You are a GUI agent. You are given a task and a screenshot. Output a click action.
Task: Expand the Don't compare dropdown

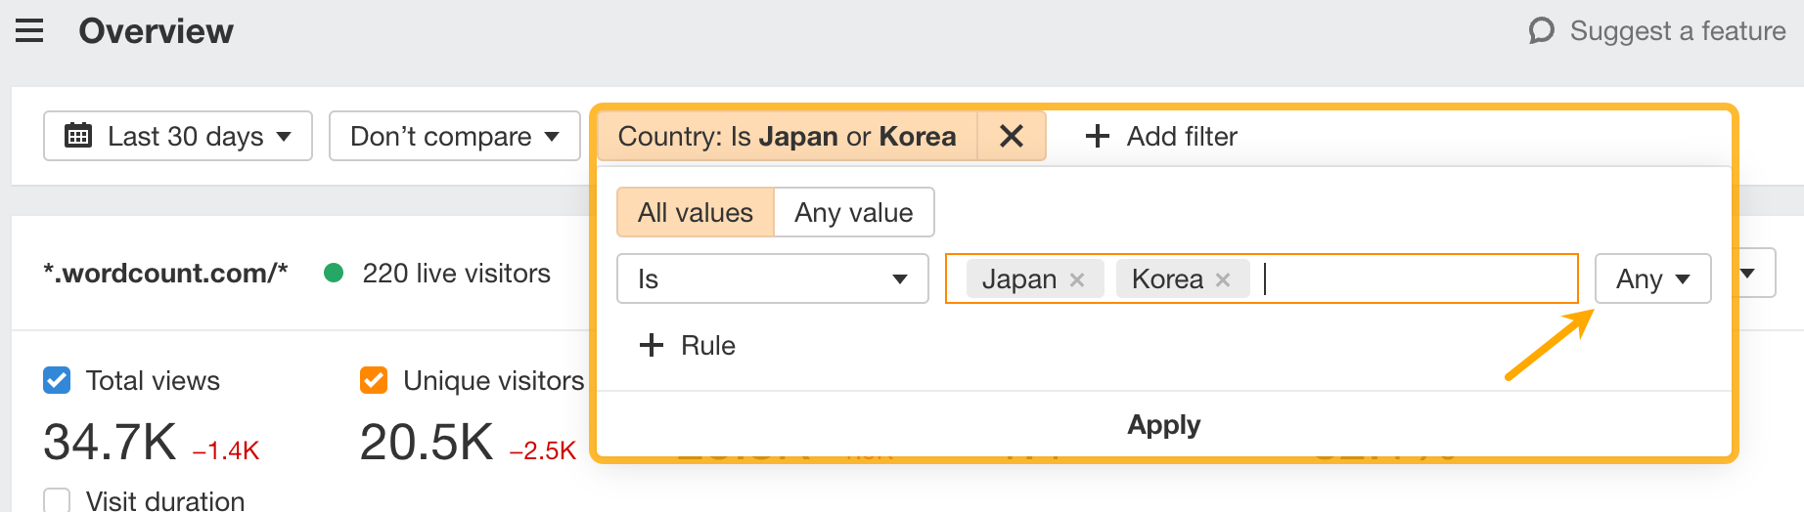point(455,136)
